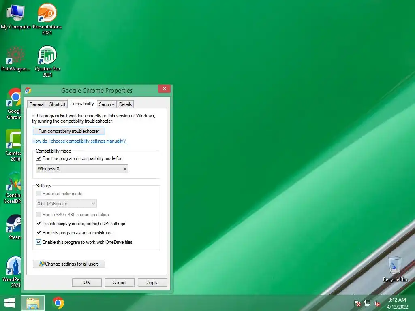This screenshot has height=311, width=415.
Task: Close the Google Chrome Properties dialog
Action: [165, 89]
